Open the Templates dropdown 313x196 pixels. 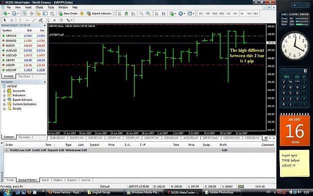tap(191, 14)
